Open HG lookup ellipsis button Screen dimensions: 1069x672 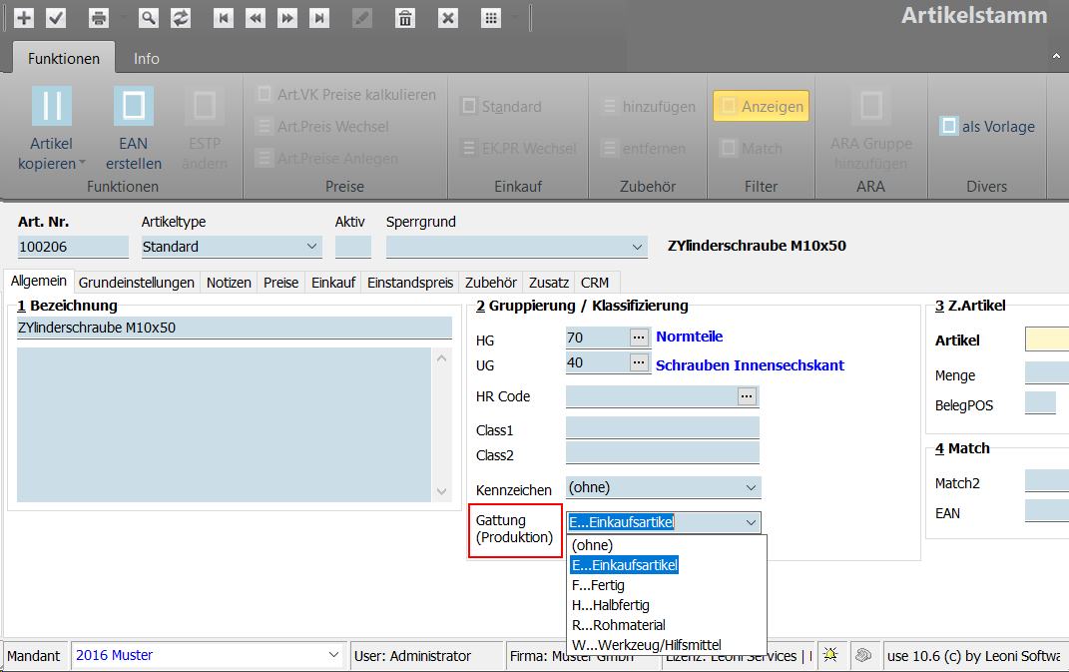click(639, 337)
